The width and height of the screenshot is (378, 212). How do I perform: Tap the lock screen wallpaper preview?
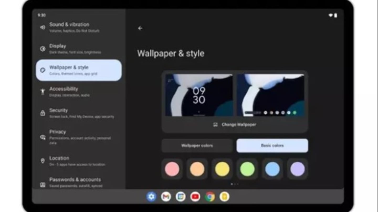(x=199, y=95)
